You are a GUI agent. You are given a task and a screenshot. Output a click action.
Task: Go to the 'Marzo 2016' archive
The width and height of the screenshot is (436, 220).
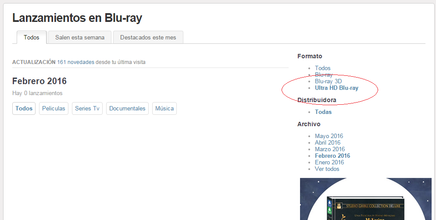pos(329,149)
